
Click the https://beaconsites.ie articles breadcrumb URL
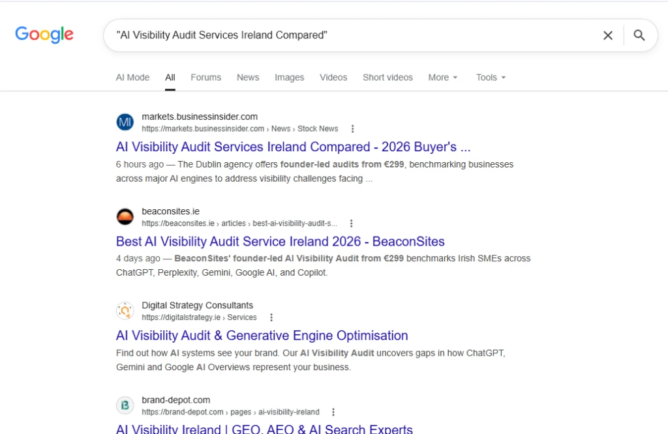click(239, 224)
